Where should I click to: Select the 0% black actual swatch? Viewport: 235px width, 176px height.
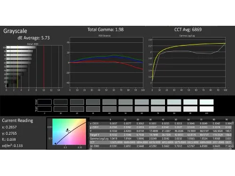click(45, 102)
